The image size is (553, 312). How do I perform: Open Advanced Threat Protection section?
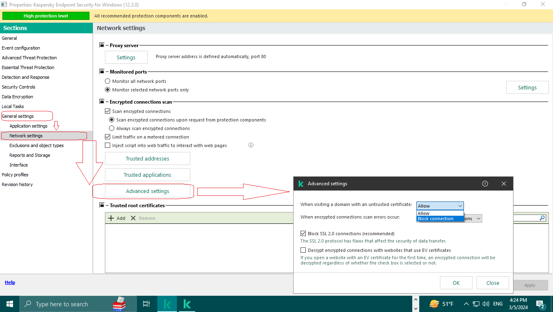[29, 58]
